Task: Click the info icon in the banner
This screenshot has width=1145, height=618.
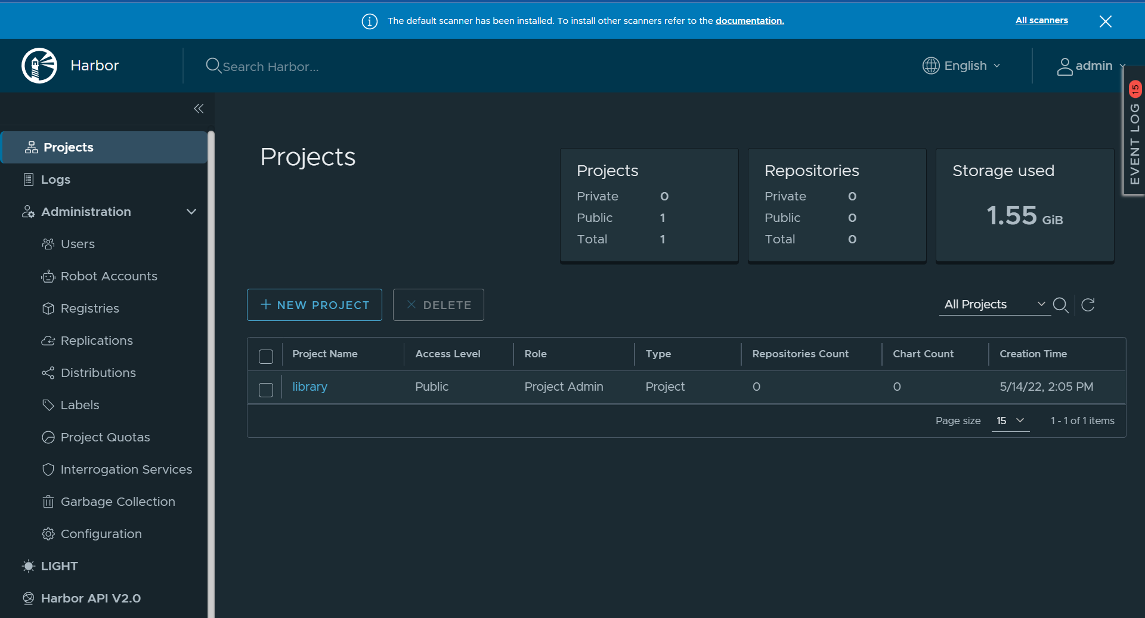Action: pos(370,21)
